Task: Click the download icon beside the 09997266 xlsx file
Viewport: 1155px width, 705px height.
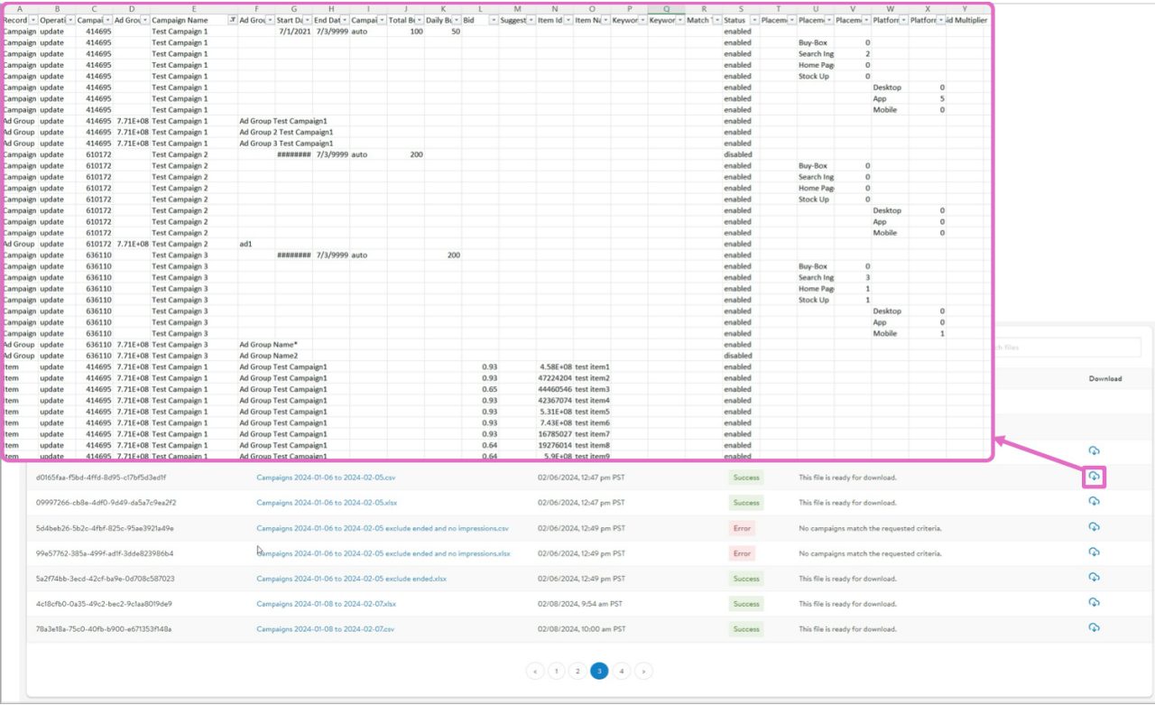Action: [x=1094, y=503]
